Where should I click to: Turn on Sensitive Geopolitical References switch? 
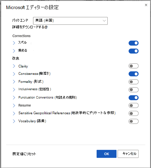click(134, 113)
